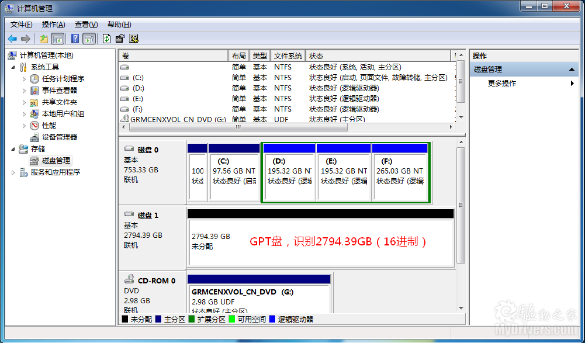Image resolution: width=585 pixels, height=343 pixels.
Task: Expand the 事件查看器 tree node
Action: pyautogui.click(x=25, y=90)
